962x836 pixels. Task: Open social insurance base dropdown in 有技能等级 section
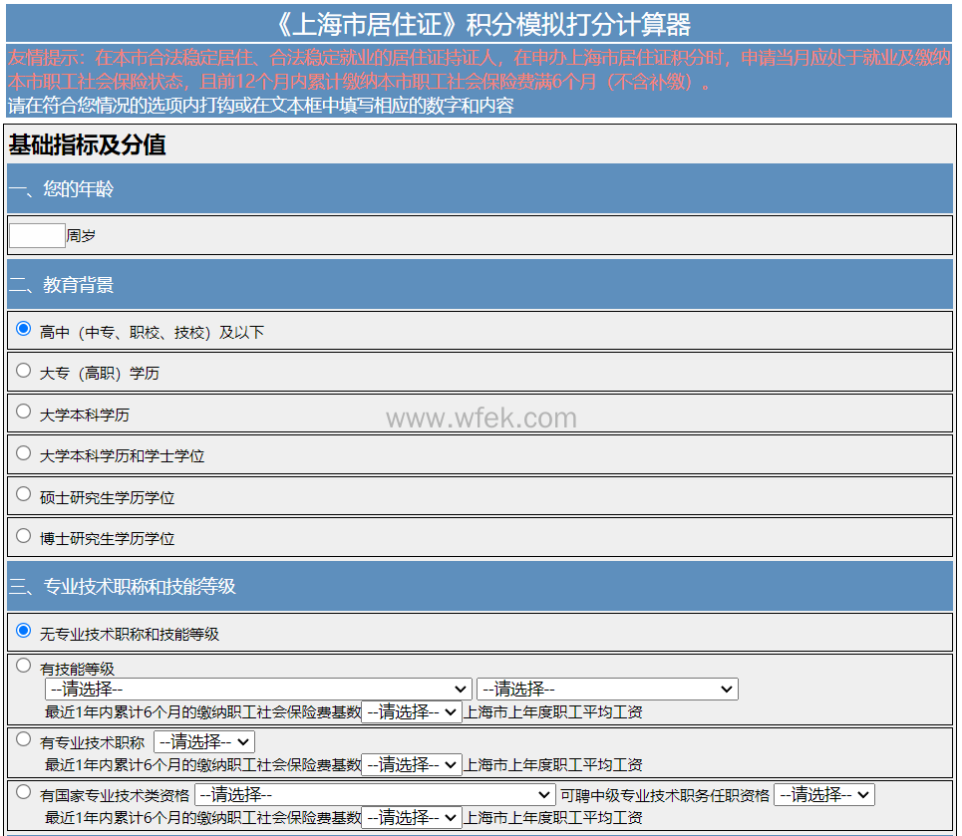click(x=412, y=712)
